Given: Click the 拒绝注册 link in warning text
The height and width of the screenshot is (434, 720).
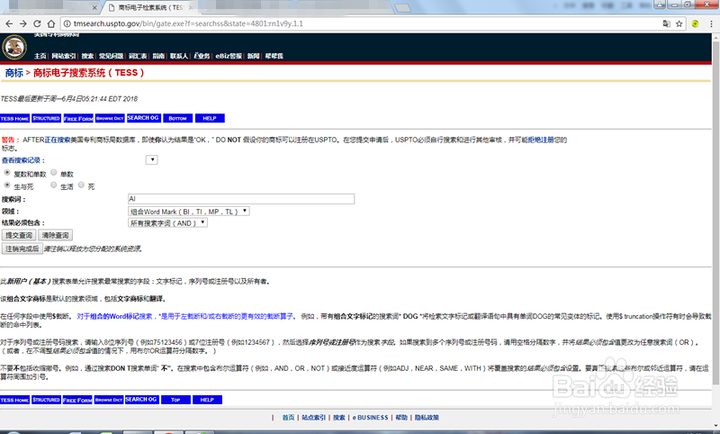Looking at the screenshot, I should coord(541,140).
